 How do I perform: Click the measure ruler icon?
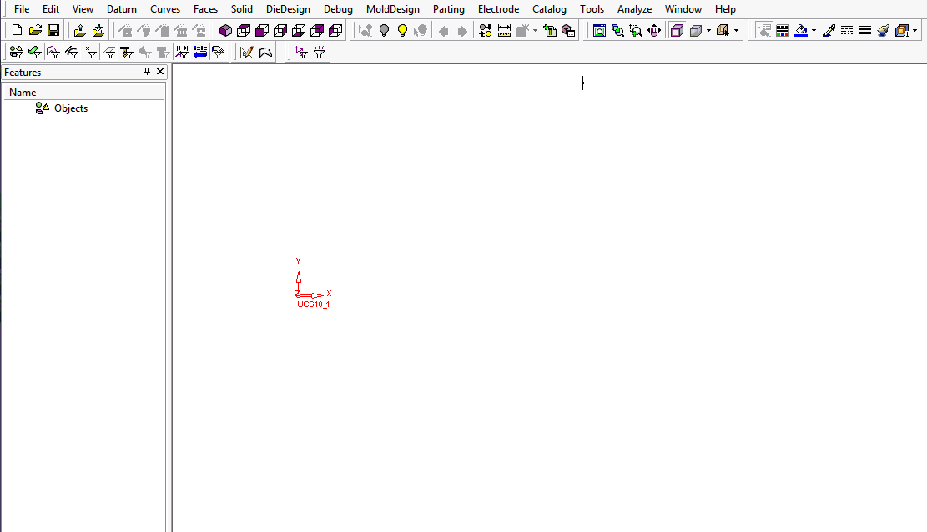(x=504, y=31)
